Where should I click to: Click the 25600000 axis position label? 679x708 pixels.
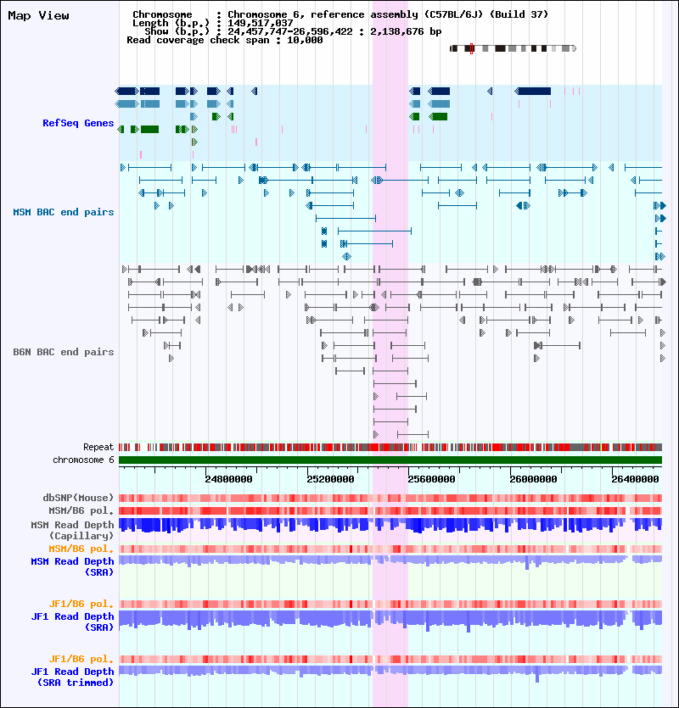tap(432, 479)
